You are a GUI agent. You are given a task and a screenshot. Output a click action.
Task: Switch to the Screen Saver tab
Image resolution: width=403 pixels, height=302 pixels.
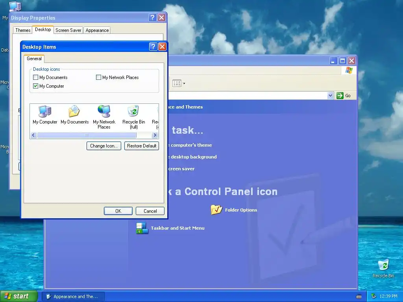coord(68,30)
